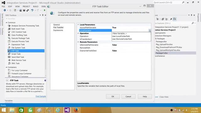Select IsRemotePathVariable False value
201x113 pixels.
114,45
